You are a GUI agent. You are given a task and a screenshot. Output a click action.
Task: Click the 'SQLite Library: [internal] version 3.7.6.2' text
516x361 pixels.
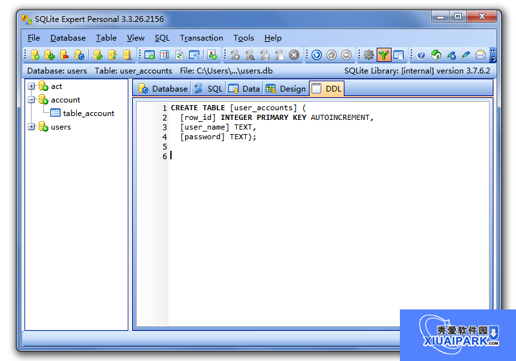click(417, 71)
